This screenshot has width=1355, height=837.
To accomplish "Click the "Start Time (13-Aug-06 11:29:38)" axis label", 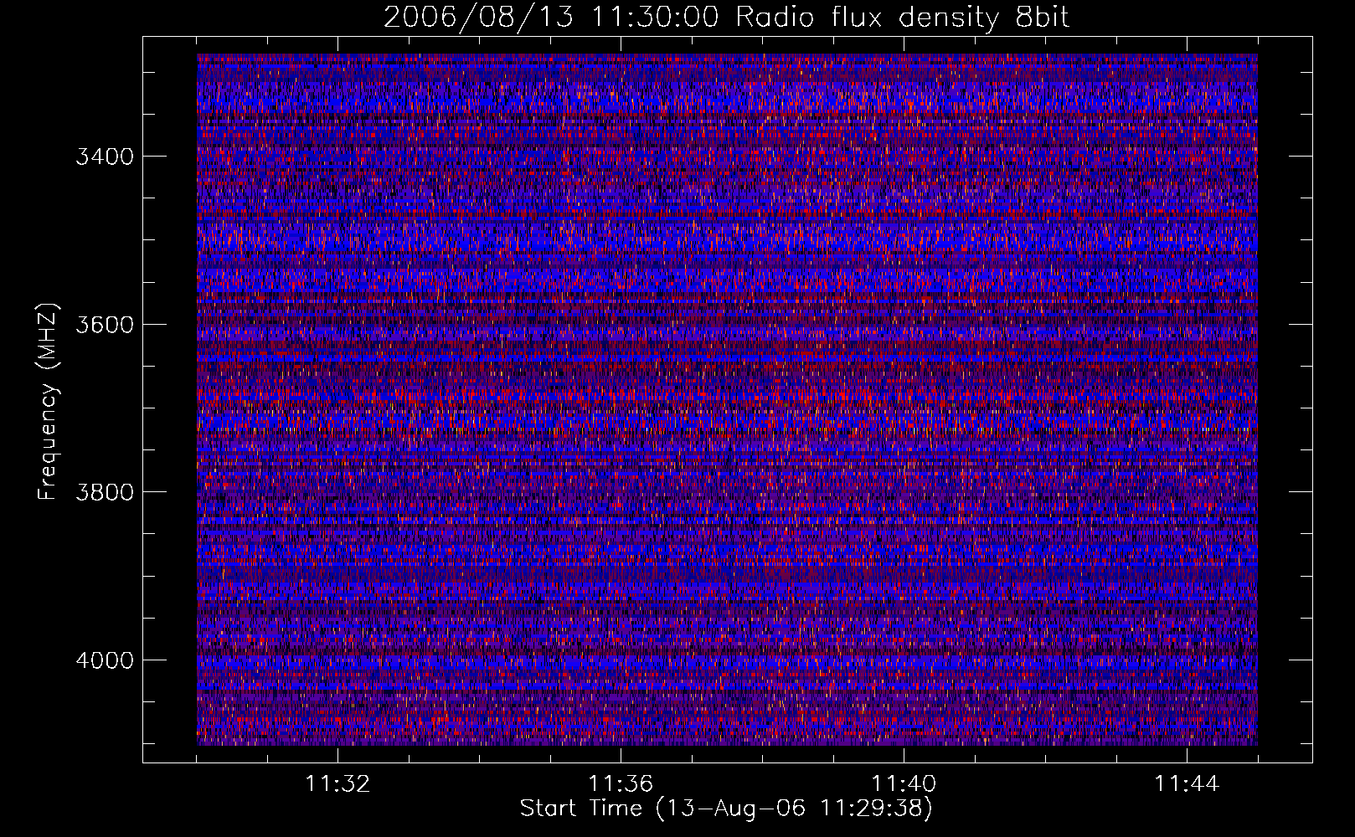I will (x=726, y=809).
